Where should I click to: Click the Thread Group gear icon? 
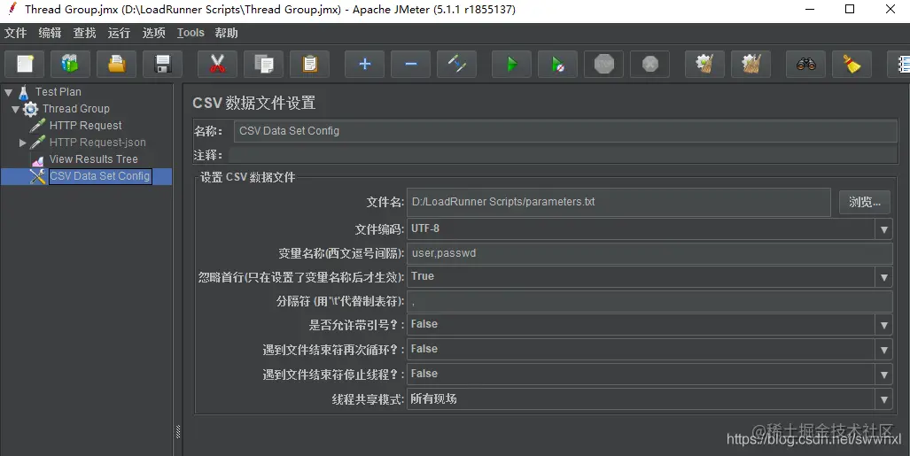point(31,109)
